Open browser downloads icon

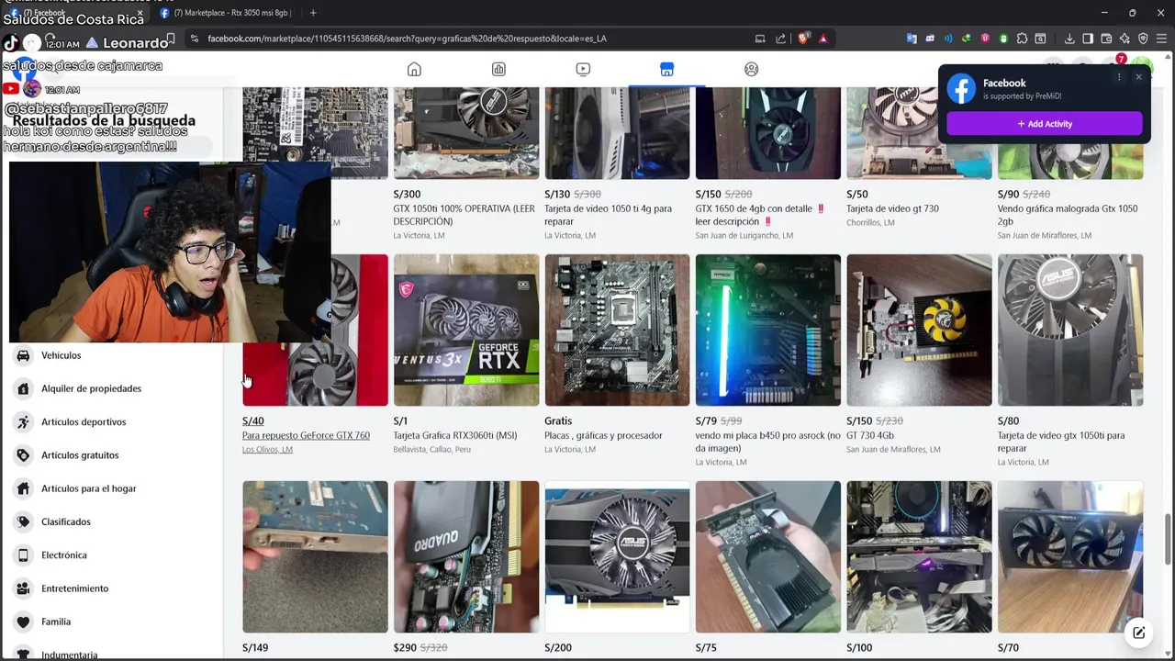pyautogui.click(x=1069, y=39)
